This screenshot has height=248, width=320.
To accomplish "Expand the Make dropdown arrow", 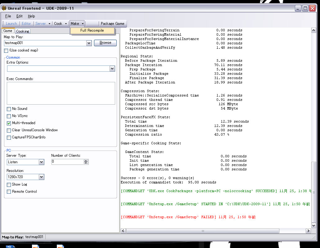I will point(83,24).
